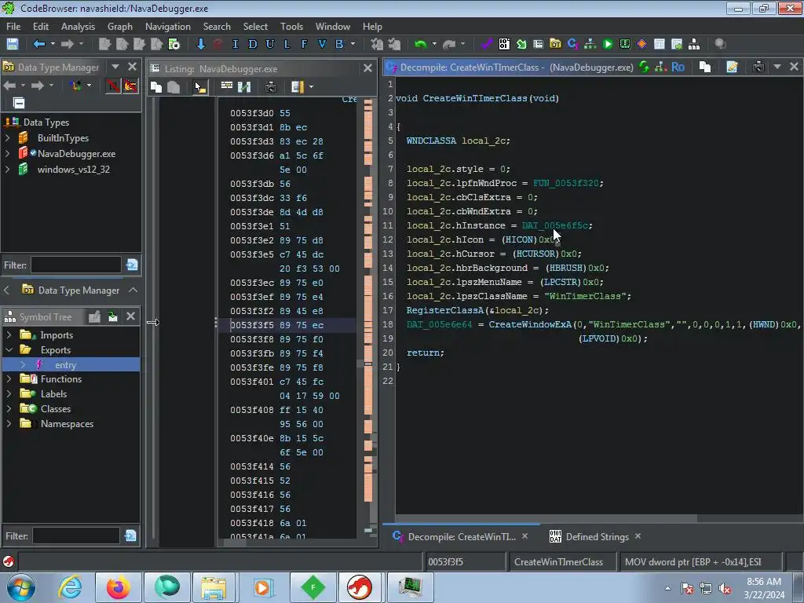Screen dimensions: 804x603
Task: Toggle Data Type Manager orange filter icon
Action: pyautogui.click(x=130, y=86)
